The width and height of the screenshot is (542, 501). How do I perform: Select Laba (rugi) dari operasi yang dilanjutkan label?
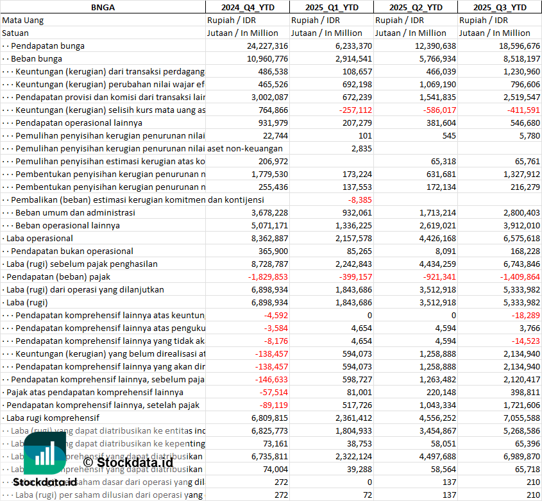point(85,289)
